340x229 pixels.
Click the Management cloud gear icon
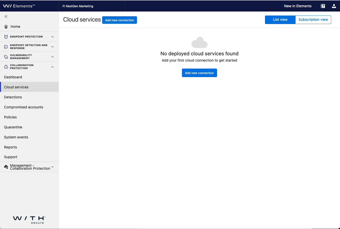(6, 167)
